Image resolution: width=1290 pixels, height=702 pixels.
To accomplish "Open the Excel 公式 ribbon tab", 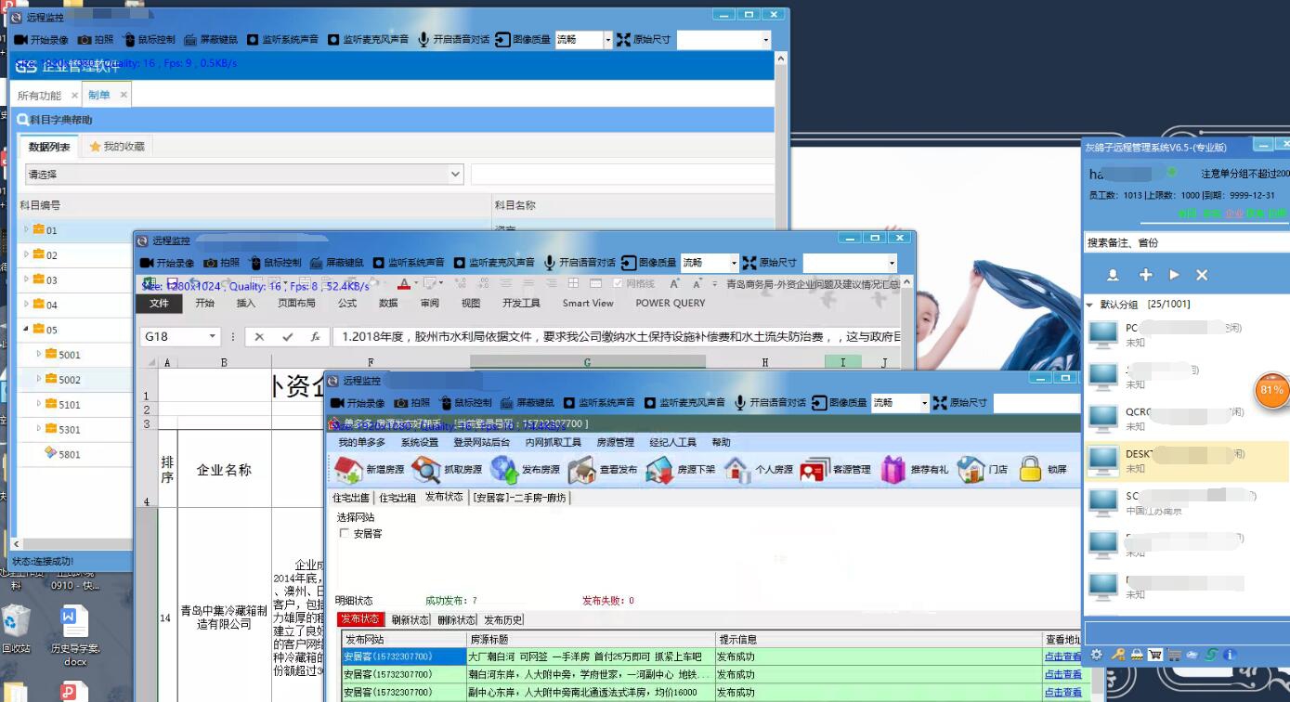I will [x=347, y=304].
